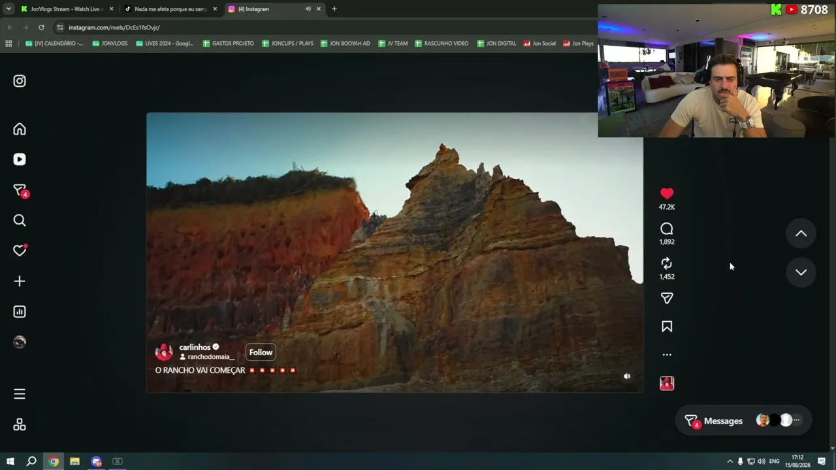Follow the carlinhos account
This screenshot has width=836, height=470.
(x=261, y=352)
